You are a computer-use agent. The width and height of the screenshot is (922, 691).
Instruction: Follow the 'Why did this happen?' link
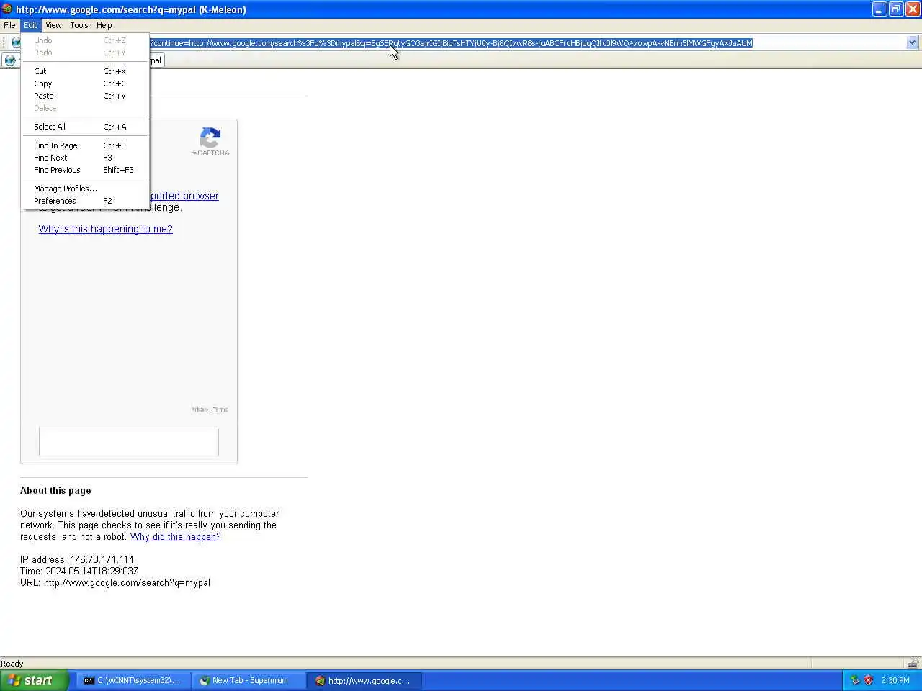point(176,537)
